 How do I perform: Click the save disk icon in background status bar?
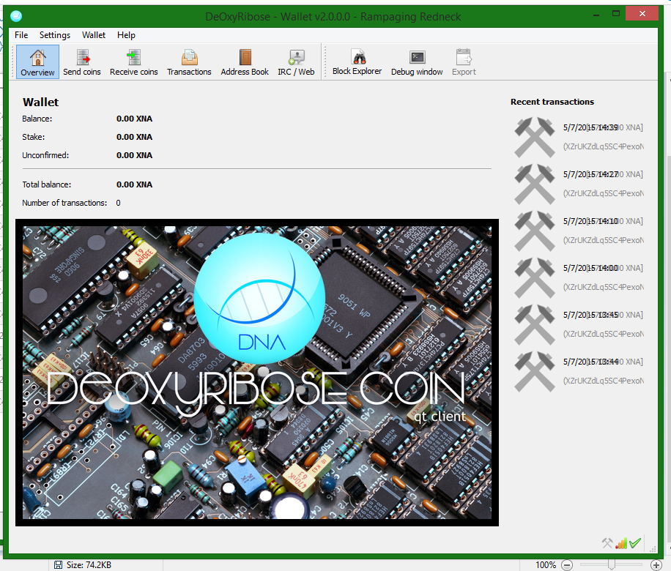point(58,565)
